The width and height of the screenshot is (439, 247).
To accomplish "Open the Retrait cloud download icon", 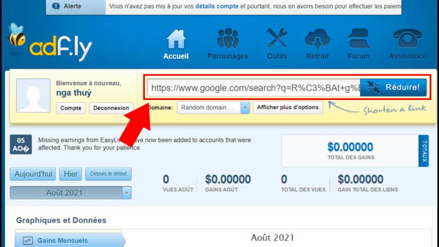I will pyautogui.click(x=317, y=38).
